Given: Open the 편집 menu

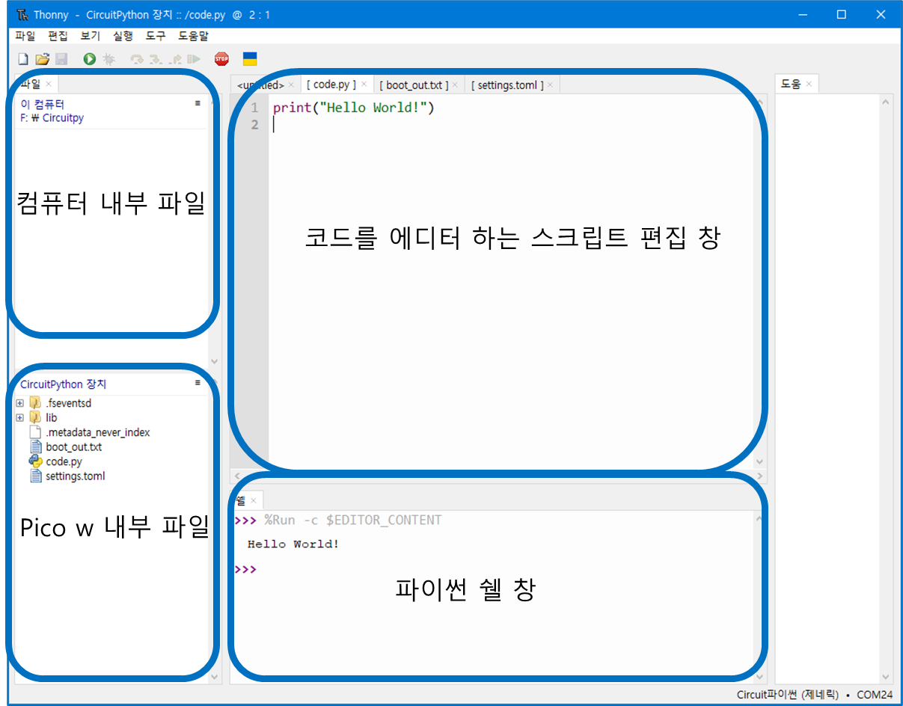Looking at the screenshot, I should pos(58,35).
